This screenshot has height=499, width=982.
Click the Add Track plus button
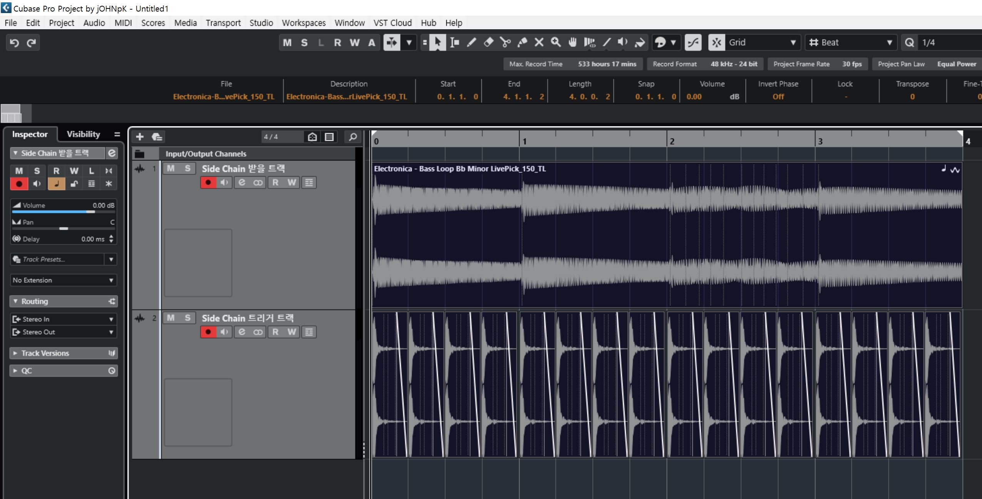[x=140, y=137]
